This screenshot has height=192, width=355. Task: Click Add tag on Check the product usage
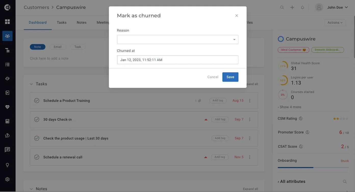coord(220,138)
